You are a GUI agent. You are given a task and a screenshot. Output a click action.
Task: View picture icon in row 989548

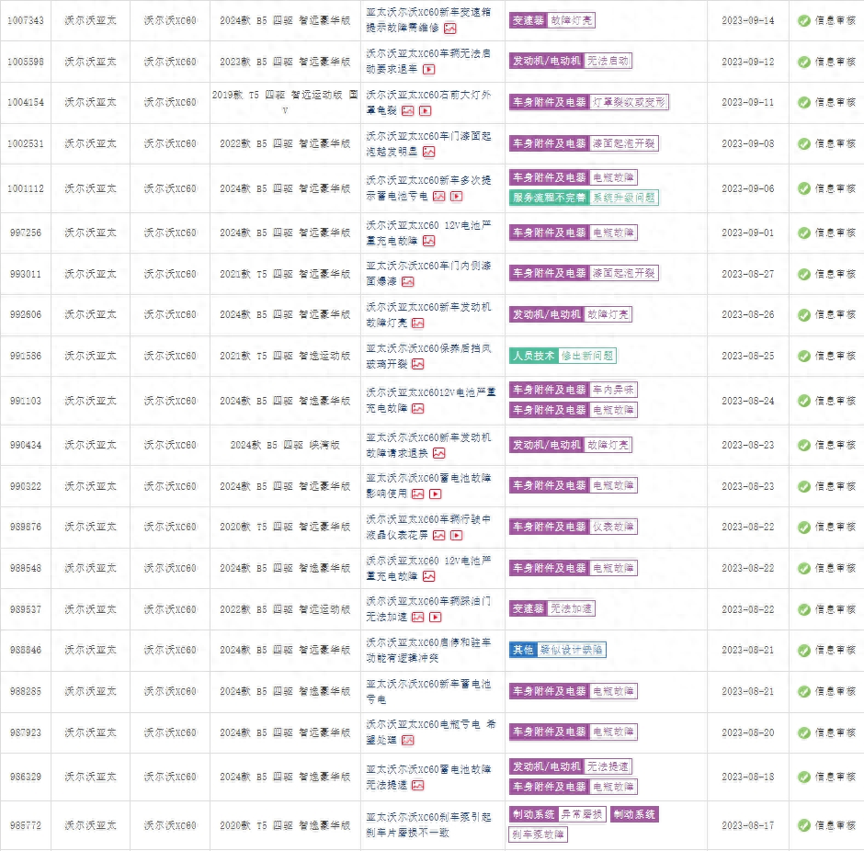pos(428,576)
